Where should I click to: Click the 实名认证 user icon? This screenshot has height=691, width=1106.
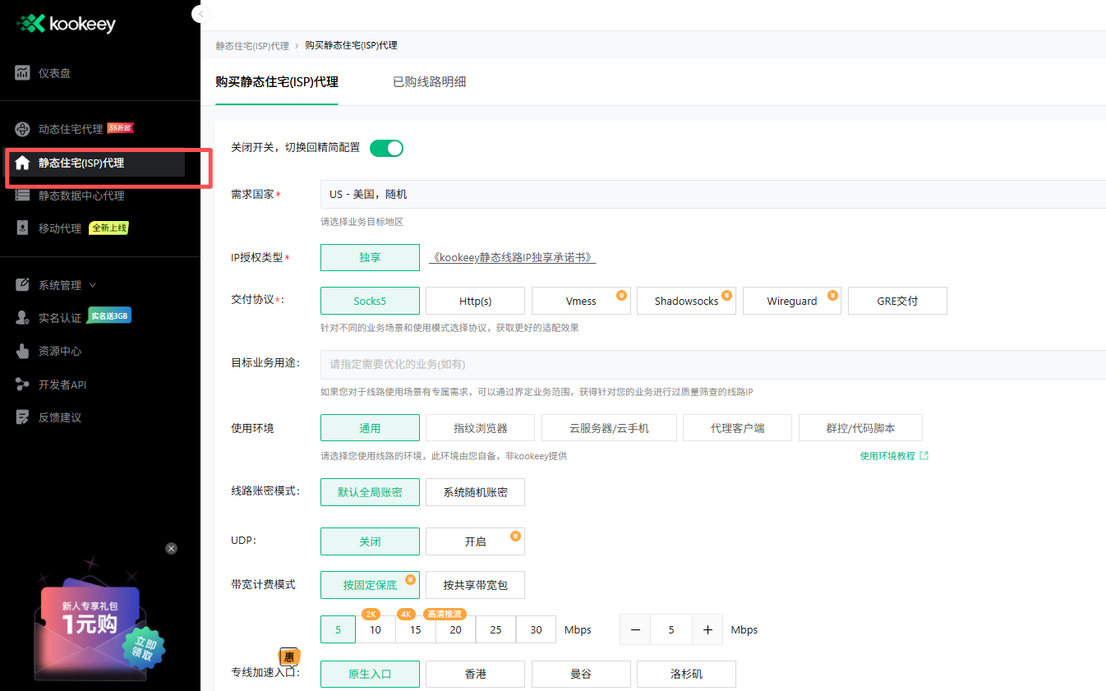click(x=23, y=318)
